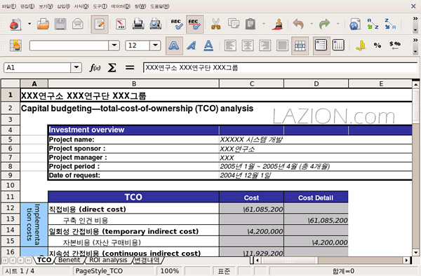Sort descending with the Z-to-A icon
This screenshot has width=421, height=276.
point(390,24)
